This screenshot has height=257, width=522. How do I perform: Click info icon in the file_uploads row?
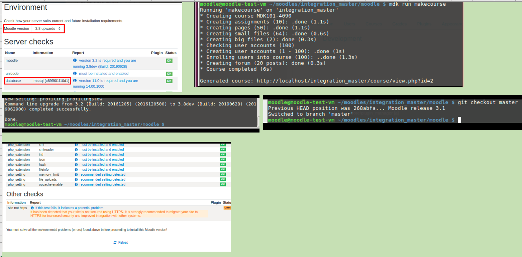coord(76,180)
